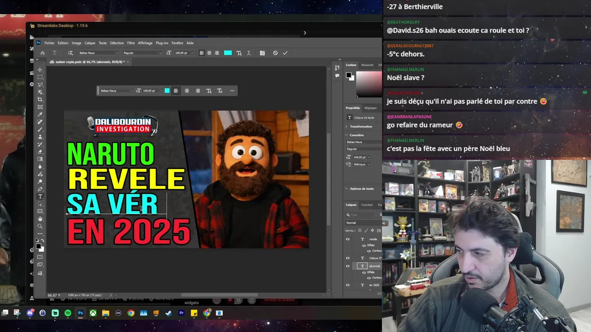Open font size dropdown in floating bar
This screenshot has width=591, height=332.
click(161, 91)
